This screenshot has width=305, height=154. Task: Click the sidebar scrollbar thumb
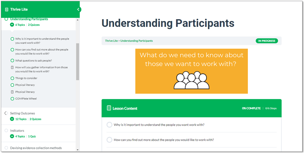[78, 61]
